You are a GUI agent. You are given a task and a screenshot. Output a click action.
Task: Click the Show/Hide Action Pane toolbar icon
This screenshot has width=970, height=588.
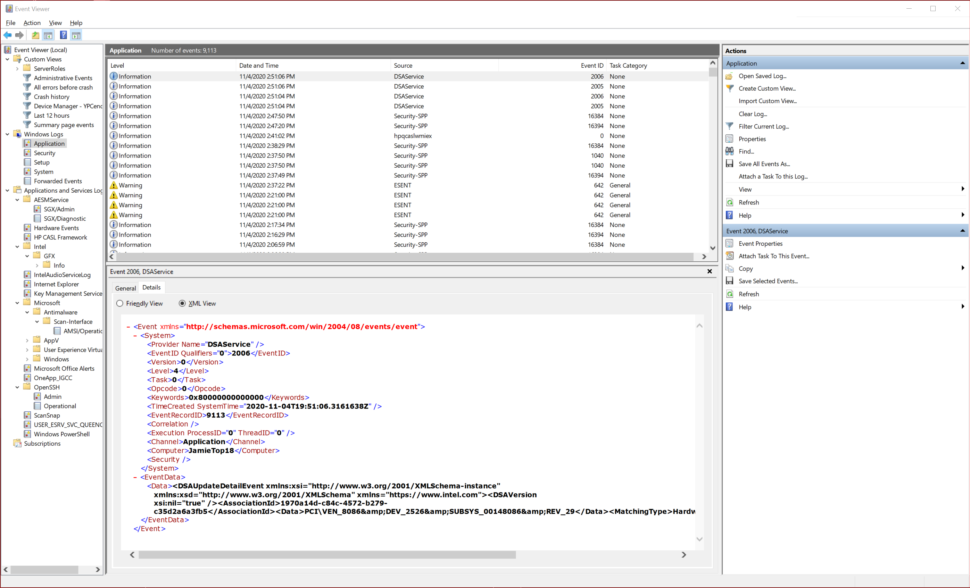coord(76,35)
